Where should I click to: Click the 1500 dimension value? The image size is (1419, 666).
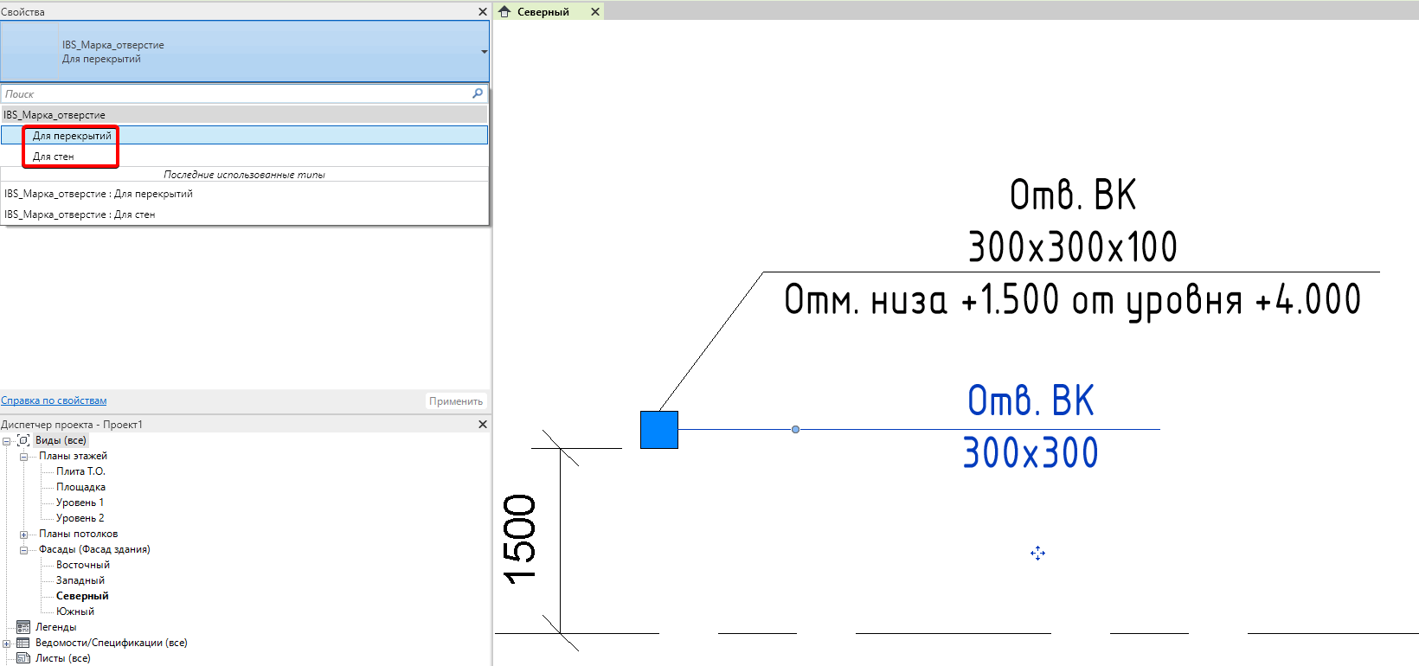tap(521, 539)
